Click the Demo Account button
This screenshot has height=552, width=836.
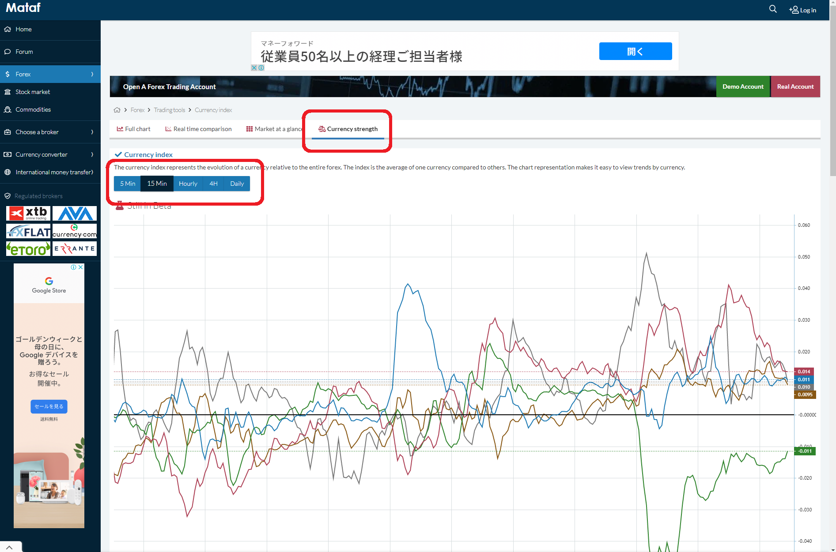(743, 86)
